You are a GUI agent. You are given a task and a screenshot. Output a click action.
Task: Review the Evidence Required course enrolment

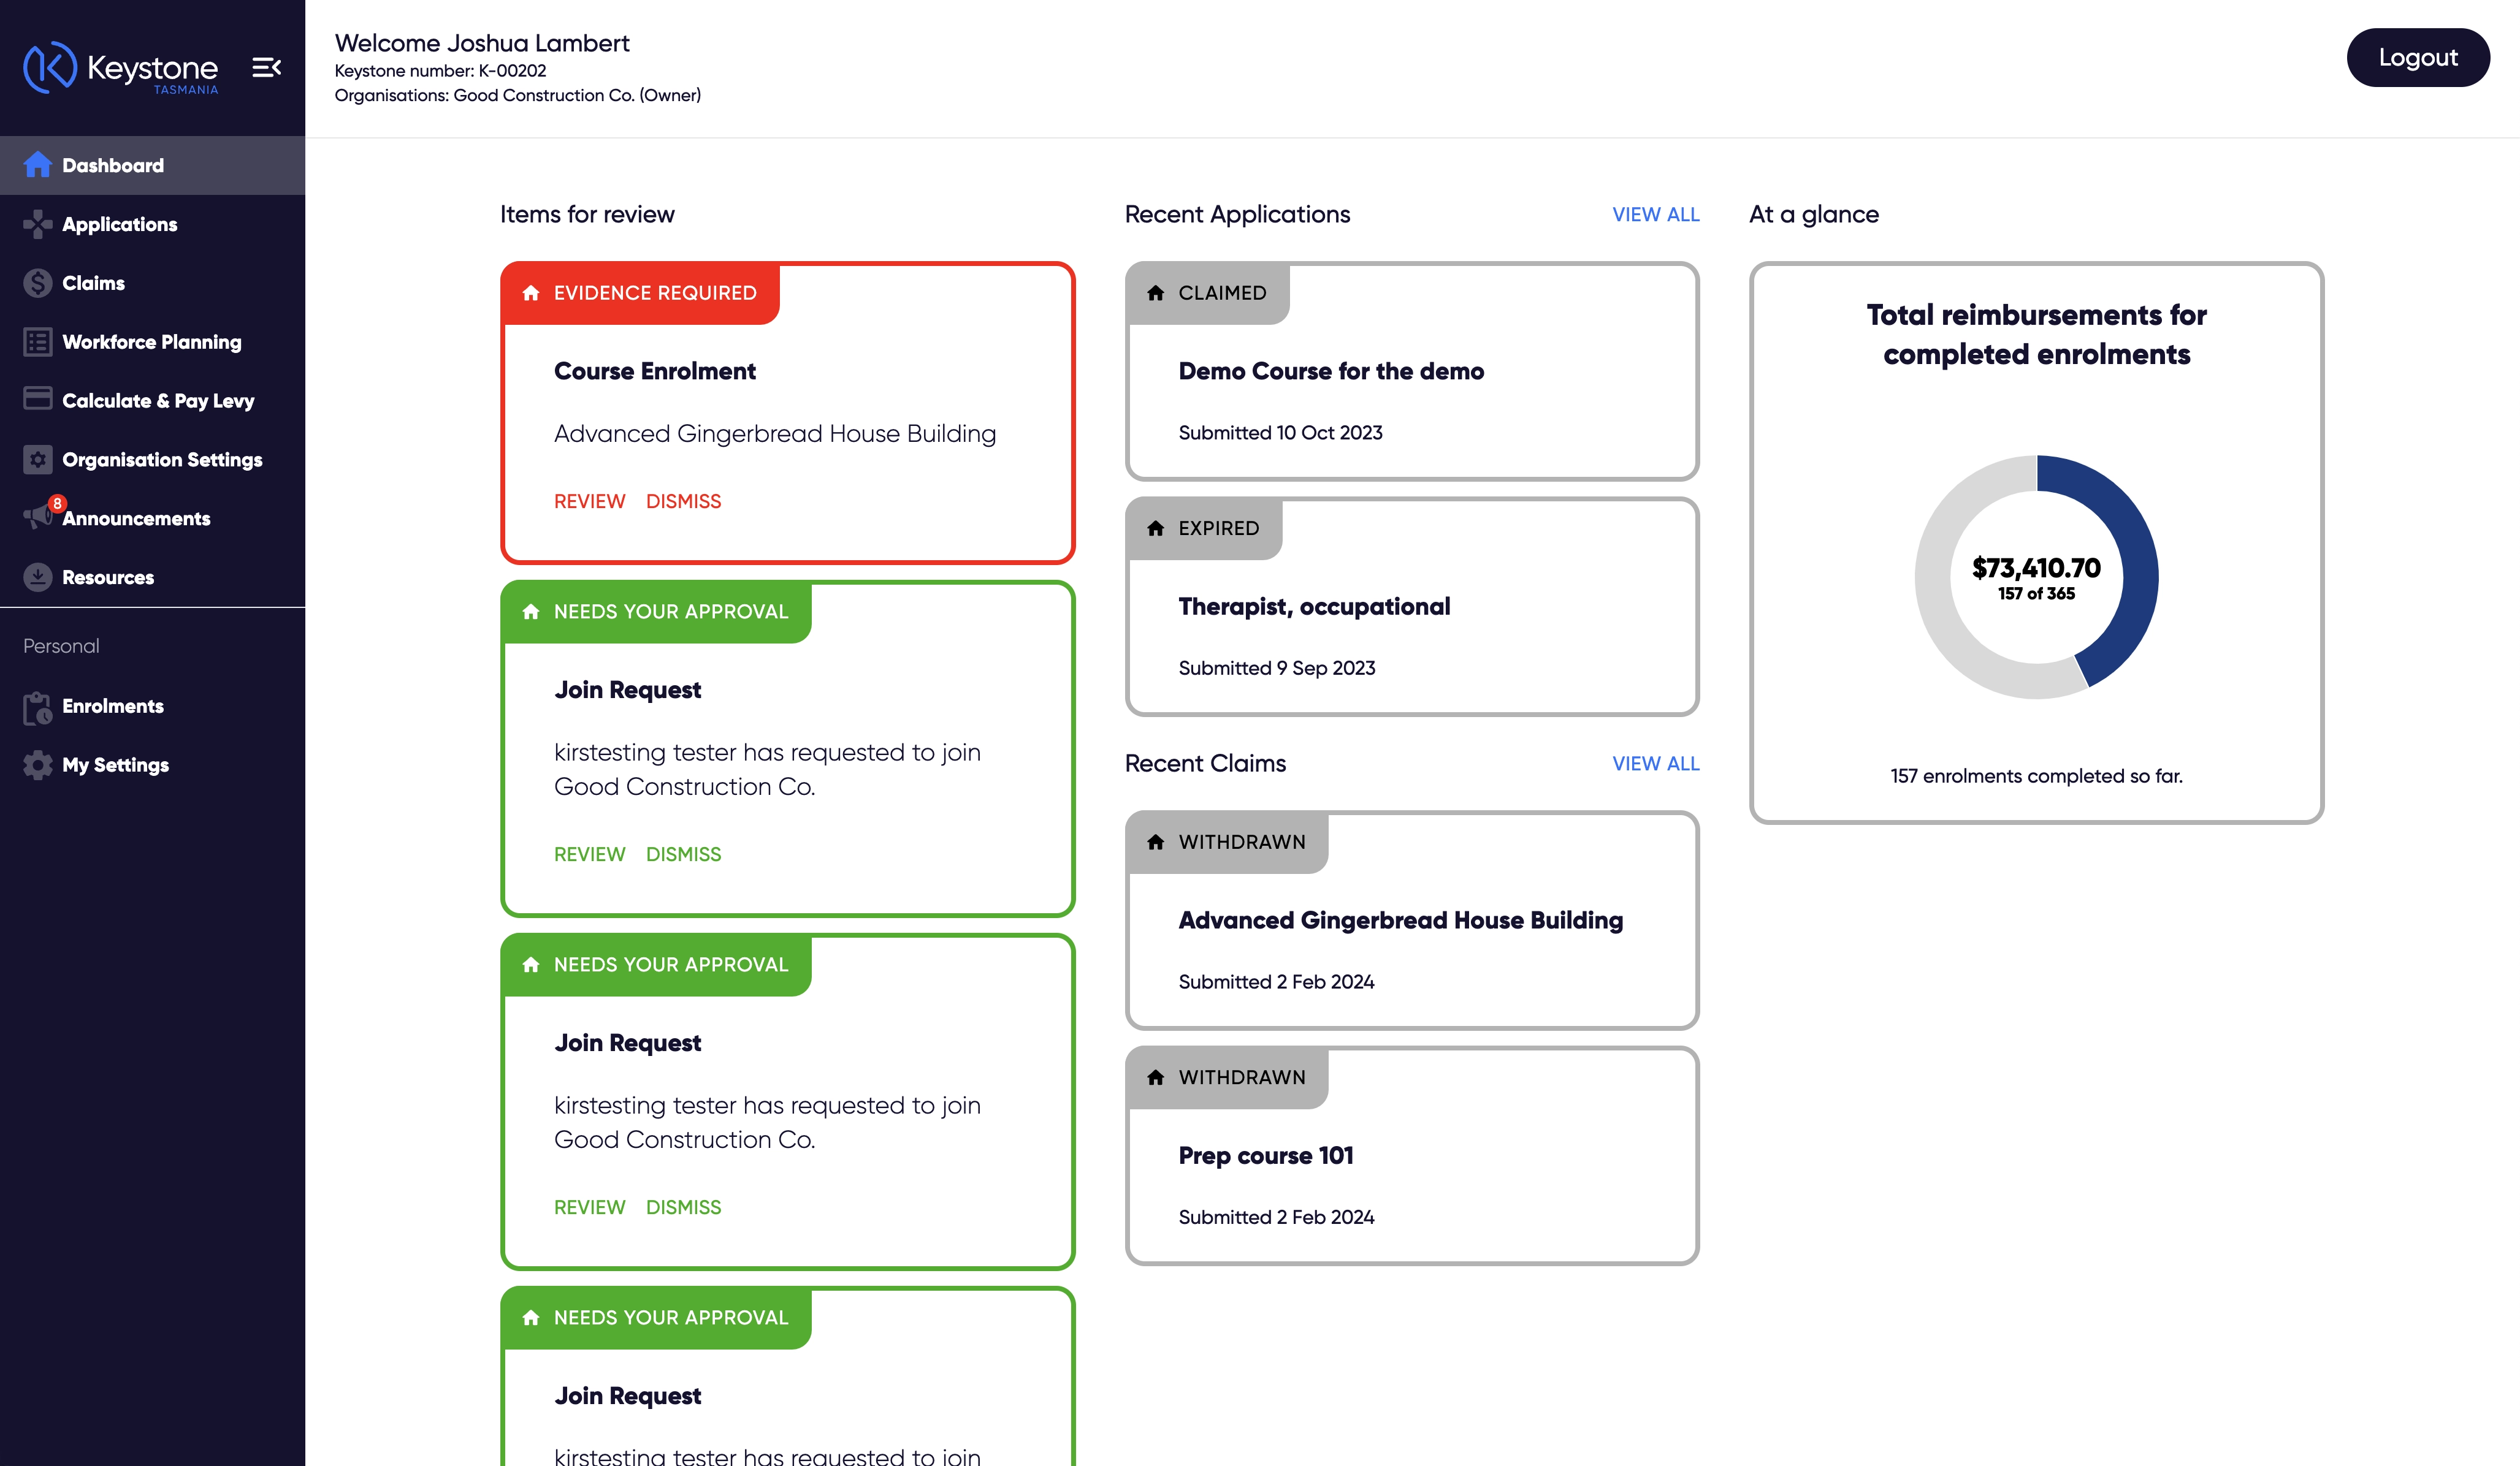(589, 502)
